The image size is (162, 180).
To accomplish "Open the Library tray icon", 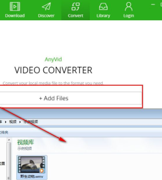I will pyautogui.click(x=103, y=6).
